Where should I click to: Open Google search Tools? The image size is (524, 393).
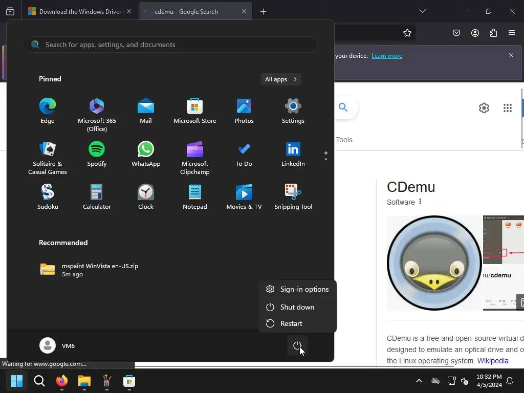[x=344, y=140]
